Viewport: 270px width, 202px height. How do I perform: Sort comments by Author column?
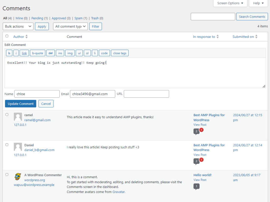tap(21, 37)
